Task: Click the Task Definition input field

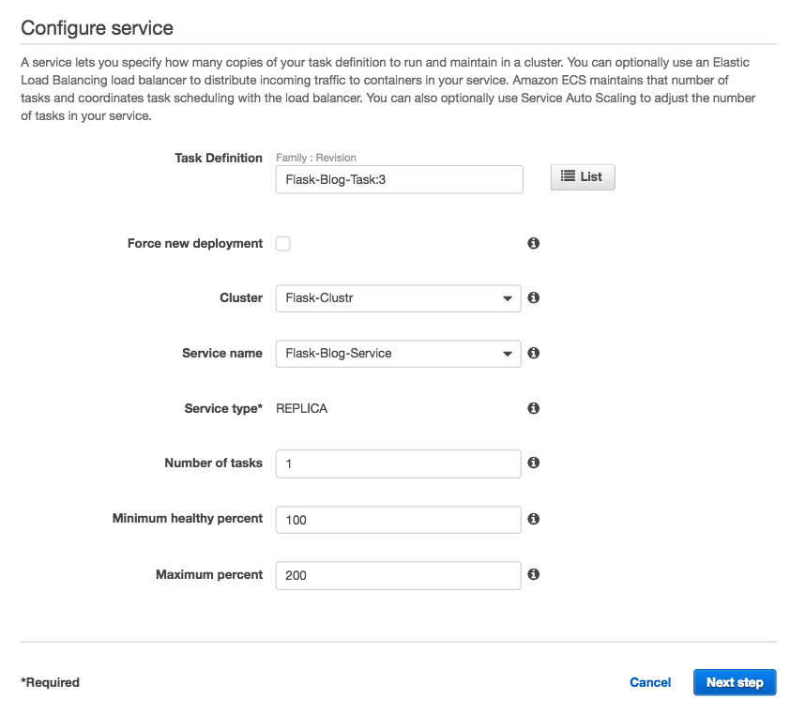Action: coord(400,179)
